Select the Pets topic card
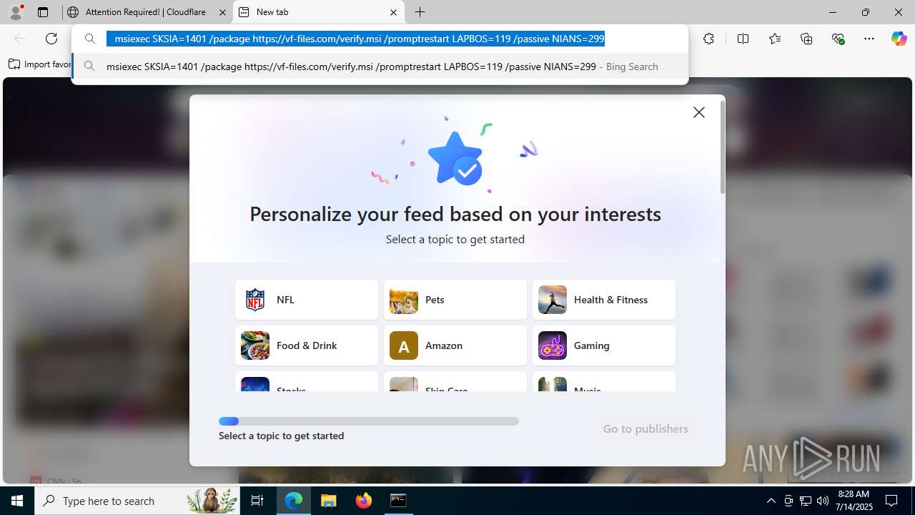 pos(455,300)
